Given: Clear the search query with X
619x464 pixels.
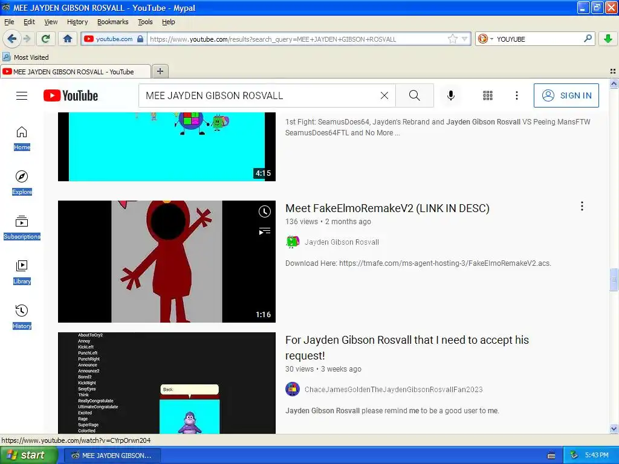Looking at the screenshot, I should point(384,95).
